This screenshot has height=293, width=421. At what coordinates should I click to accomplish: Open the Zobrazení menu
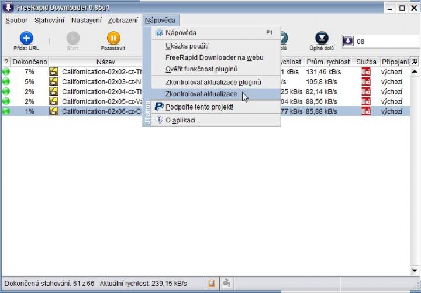pyautogui.click(x=123, y=21)
